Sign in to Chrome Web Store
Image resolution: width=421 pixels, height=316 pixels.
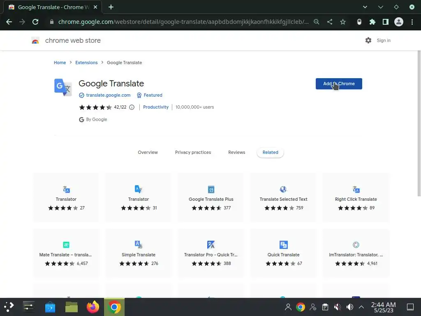[x=384, y=40]
